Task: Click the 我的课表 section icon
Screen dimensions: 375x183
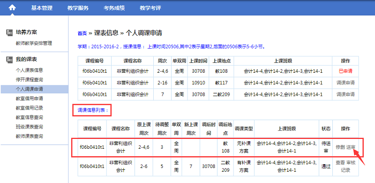Action: (x=9, y=60)
